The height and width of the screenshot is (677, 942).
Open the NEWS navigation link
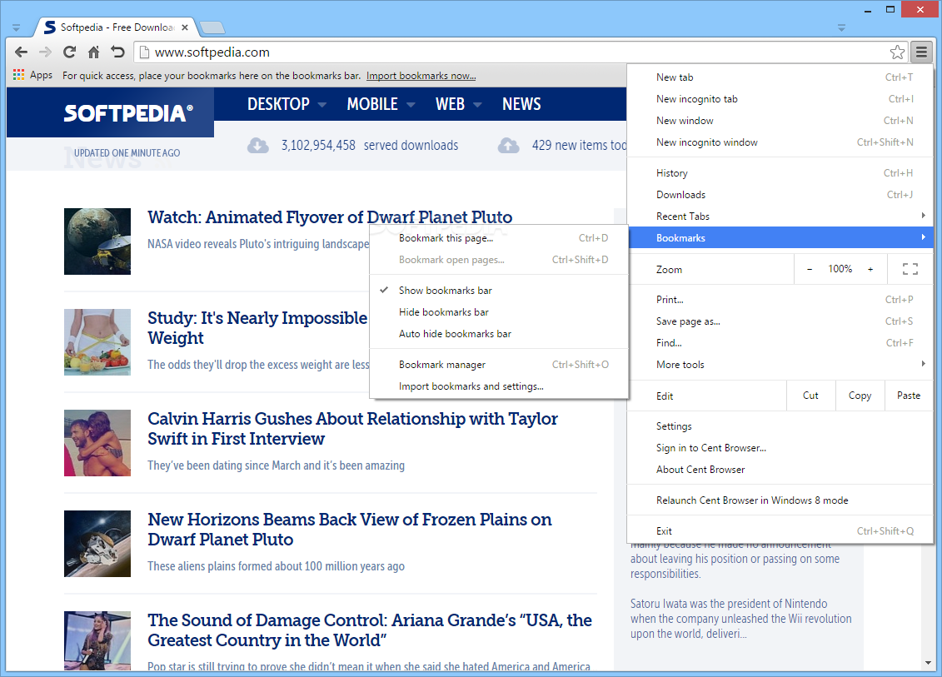click(521, 104)
